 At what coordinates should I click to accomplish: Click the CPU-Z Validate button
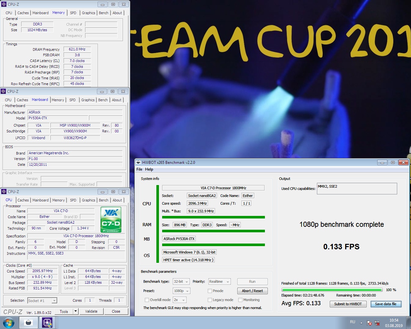click(x=92, y=311)
